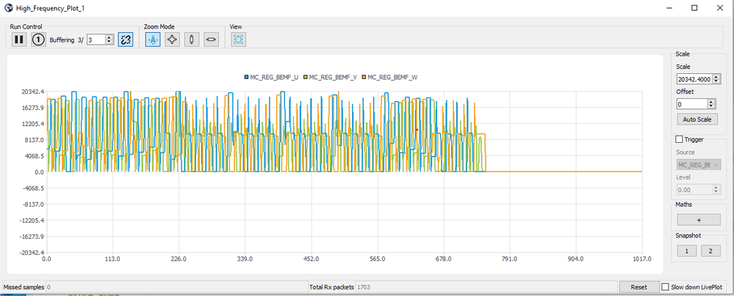Enable the Trigger checkbox
The width and height of the screenshot is (734, 296).
click(x=679, y=139)
